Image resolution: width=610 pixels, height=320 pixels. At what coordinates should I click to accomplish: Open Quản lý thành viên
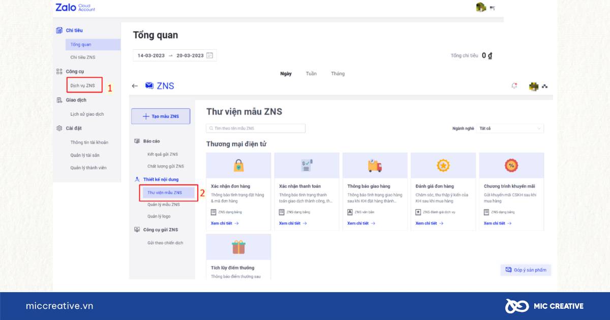click(88, 168)
